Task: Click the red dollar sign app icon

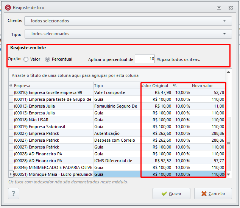Action: click(x=8, y=8)
